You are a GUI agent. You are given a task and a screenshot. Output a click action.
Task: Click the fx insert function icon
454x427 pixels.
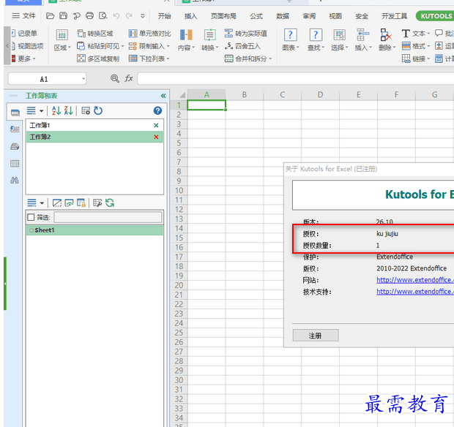(129, 78)
